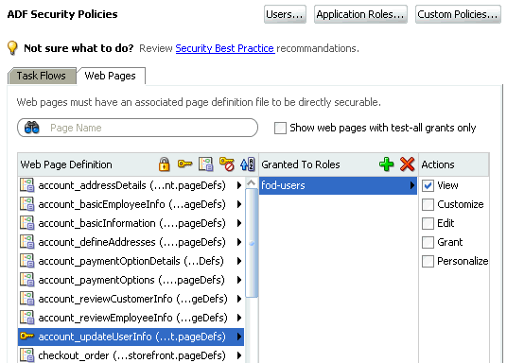This screenshot has height=363, width=507.
Task: Enable Show web pages with test-all grants only
Action: 280,128
